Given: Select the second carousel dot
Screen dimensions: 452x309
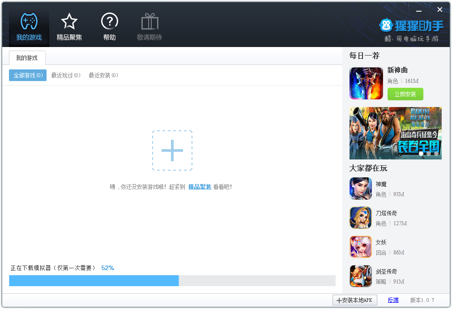Looking at the screenshot, I should 428,154.
